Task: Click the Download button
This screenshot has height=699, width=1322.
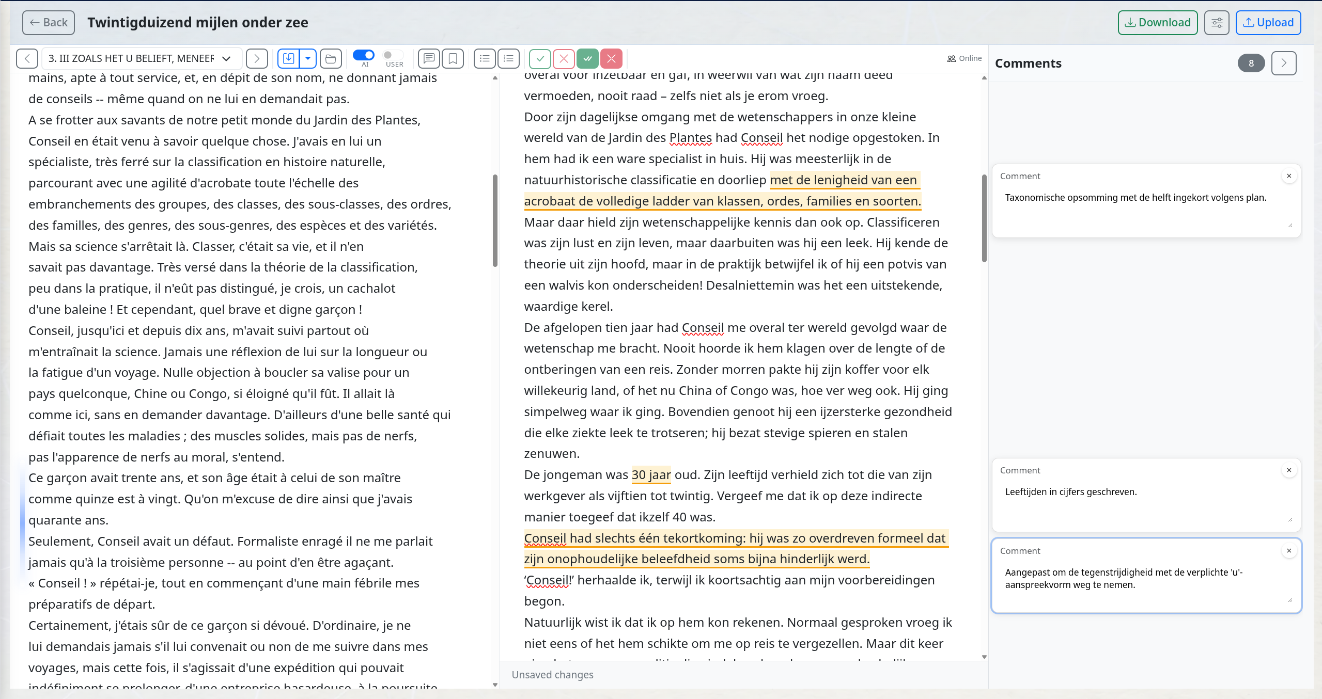Action: tap(1158, 23)
